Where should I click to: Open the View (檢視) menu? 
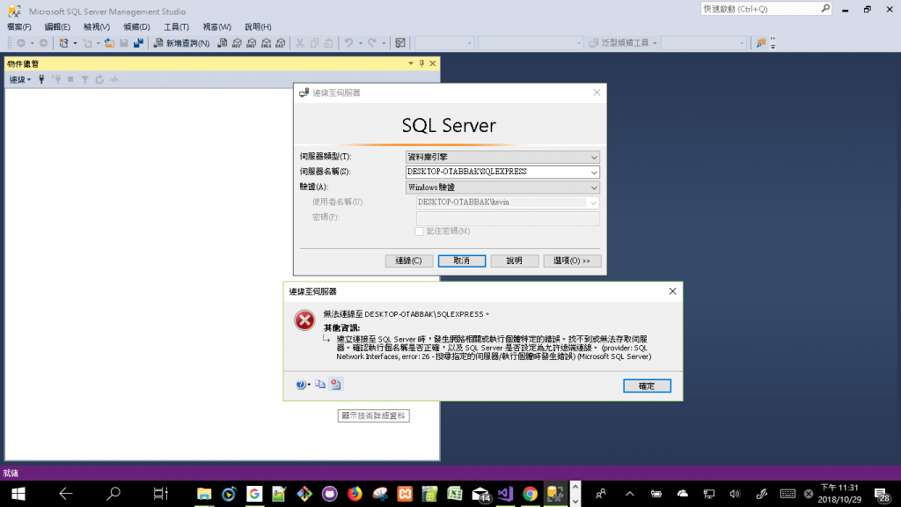click(96, 27)
